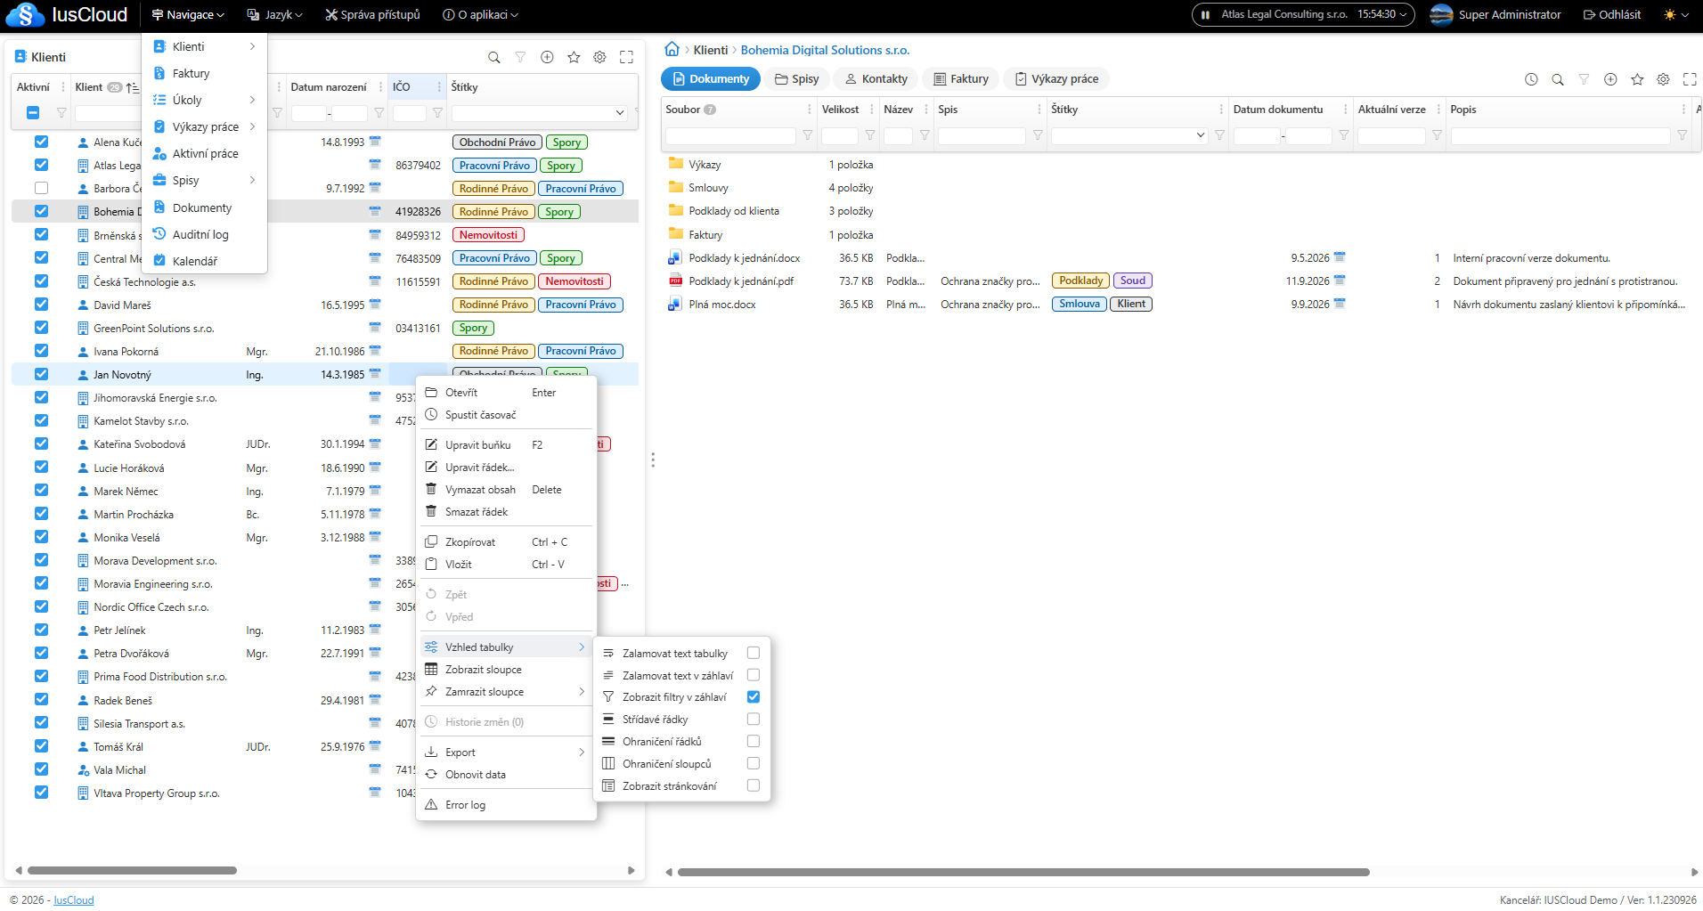Uncheck Zobrazit filtry v záhlaví

754,696
